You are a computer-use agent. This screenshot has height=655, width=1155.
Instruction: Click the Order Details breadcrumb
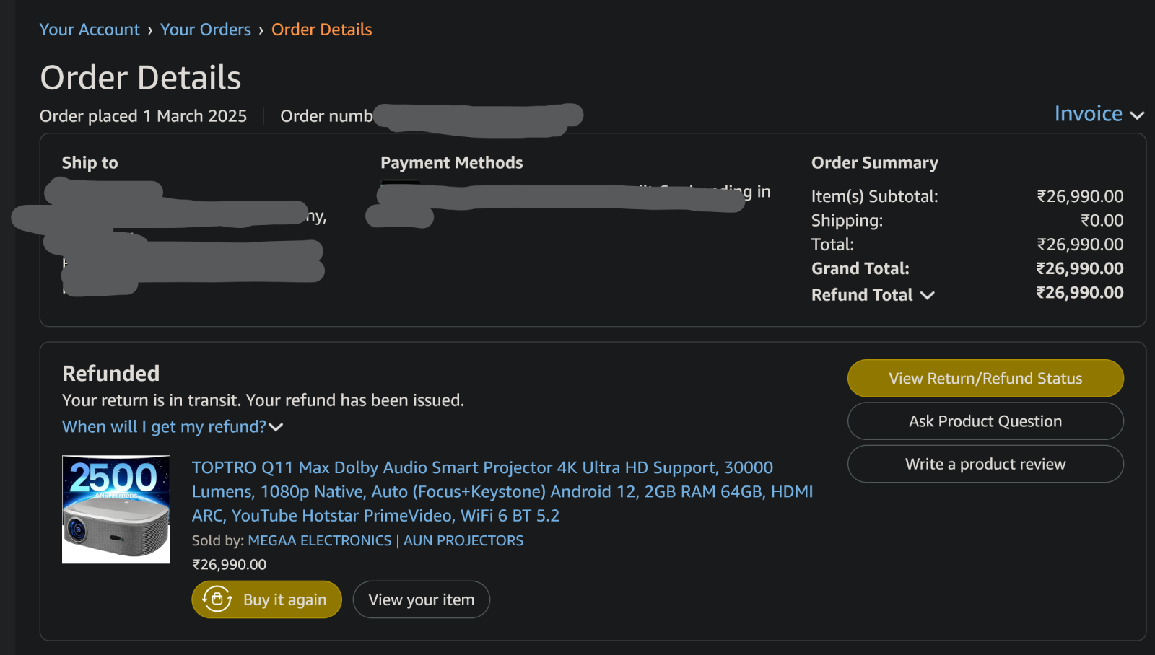pos(321,30)
